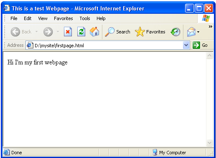Go to Home page via house icon
The height and width of the screenshot is (158, 216).
pyautogui.click(x=94, y=32)
